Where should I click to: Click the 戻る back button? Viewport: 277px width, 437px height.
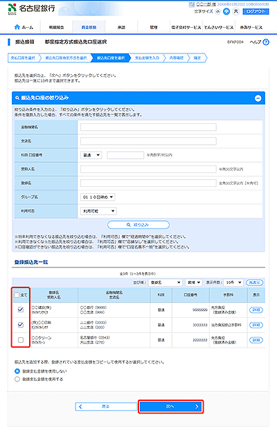106,407
